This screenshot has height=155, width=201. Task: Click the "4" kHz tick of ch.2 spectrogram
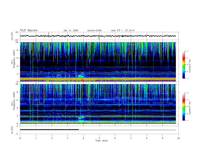(x=17, y=108)
